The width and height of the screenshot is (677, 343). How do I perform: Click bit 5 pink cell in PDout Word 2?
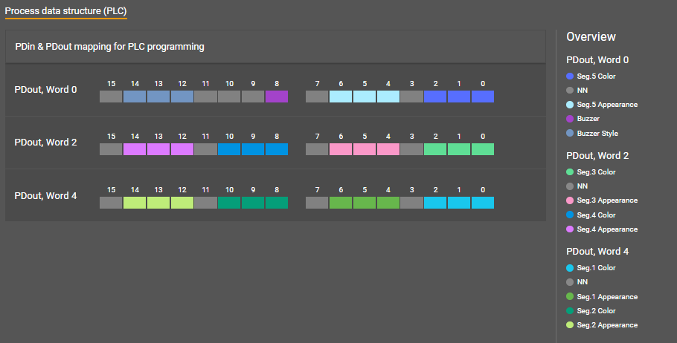click(365, 149)
